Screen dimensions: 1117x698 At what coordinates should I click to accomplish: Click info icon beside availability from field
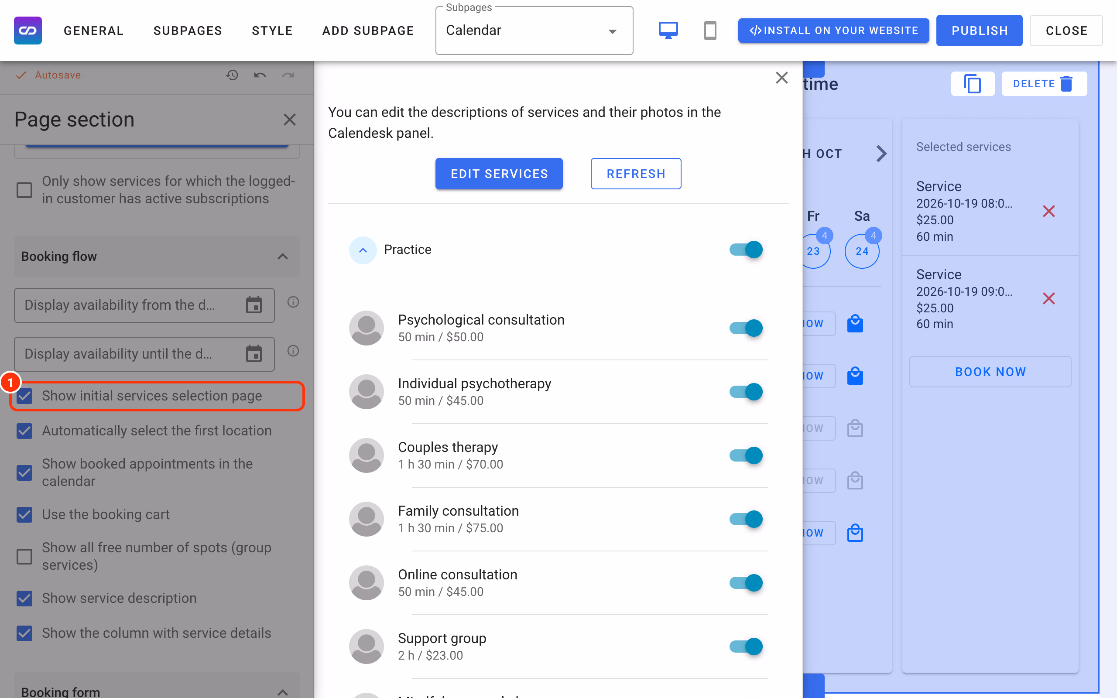[293, 302]
